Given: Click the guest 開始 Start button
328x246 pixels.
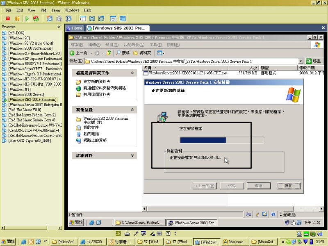Looking at the screenshot, I should (76, 222).
